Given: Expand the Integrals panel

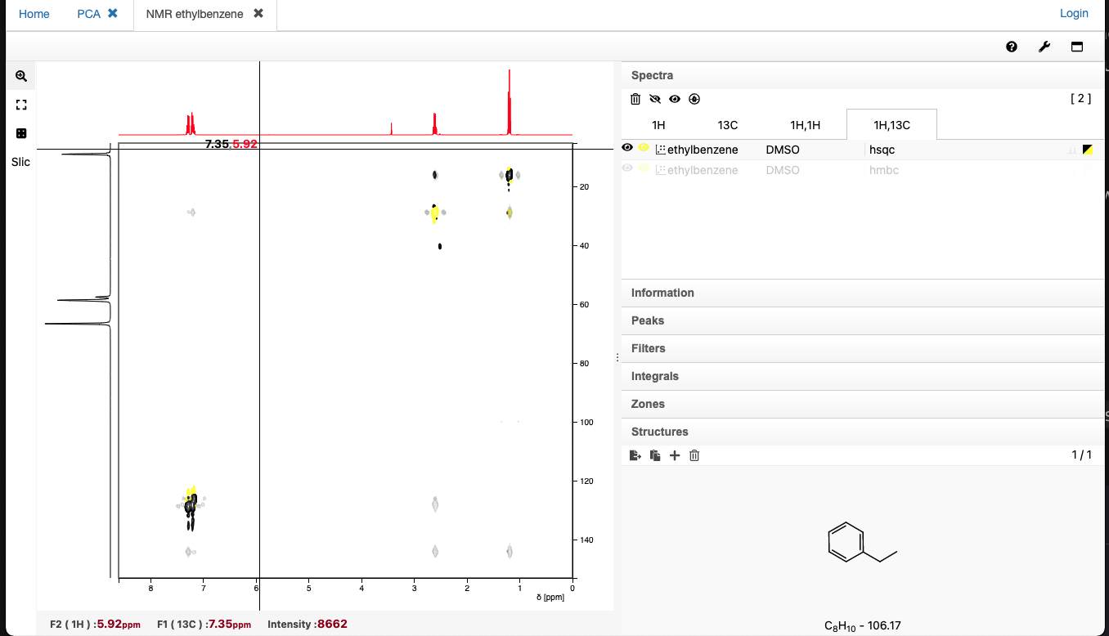Looking at the screenshot, I should 863,376.
